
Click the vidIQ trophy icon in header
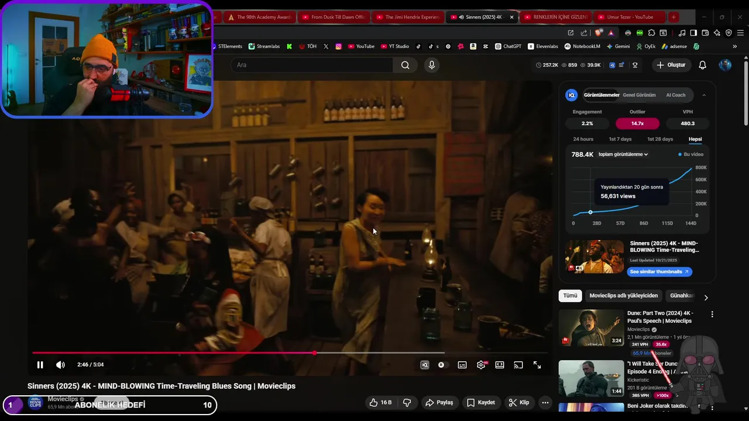pyautogui.click(x=635, y=65)
